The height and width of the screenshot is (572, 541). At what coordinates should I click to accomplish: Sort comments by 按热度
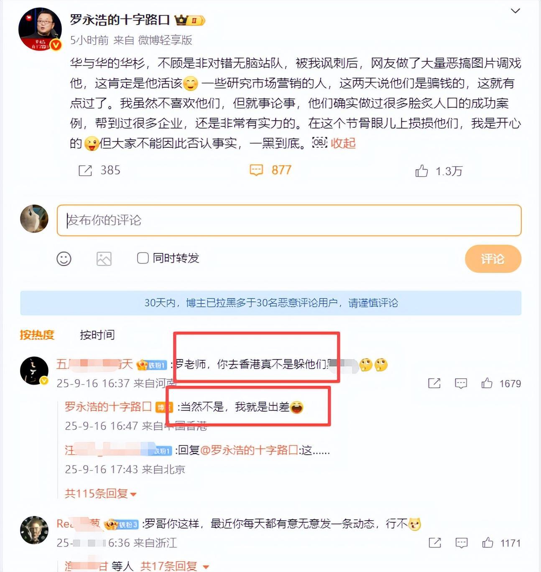(x=37, y=335)
